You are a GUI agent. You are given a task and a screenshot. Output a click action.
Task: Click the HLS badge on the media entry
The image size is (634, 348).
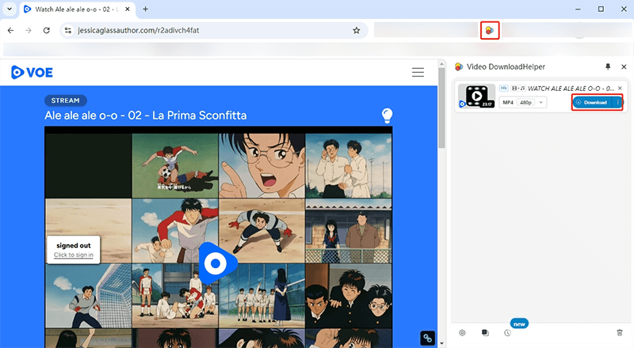coord(503,88)
